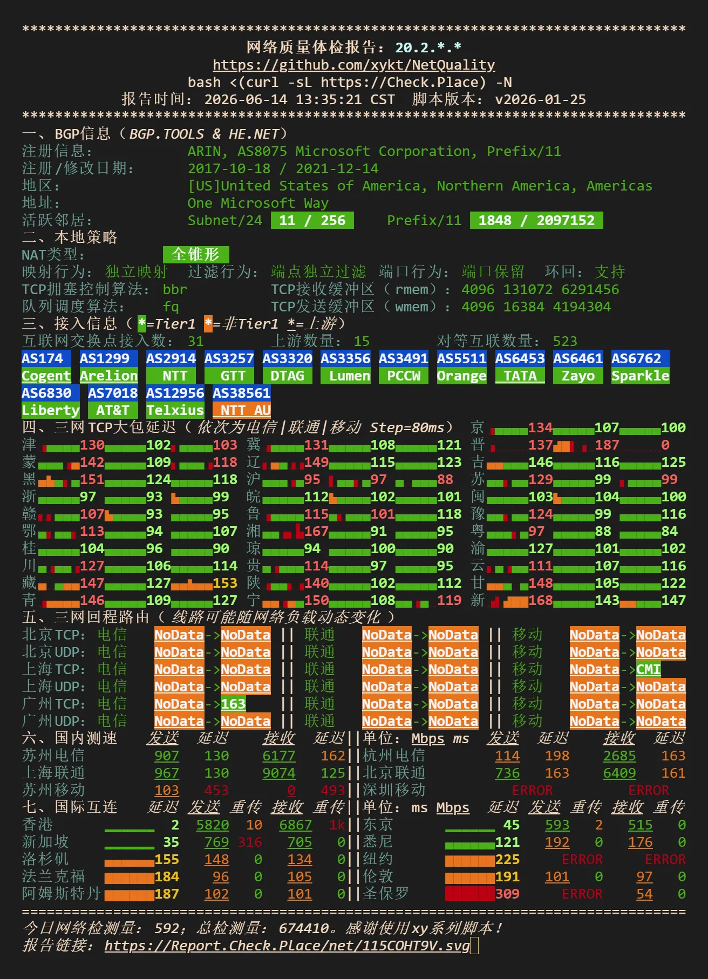Image resolution: width=708 pixels, height=979 pixels.
Task: Click the 'Telxius' label
Action: [175, 410]
